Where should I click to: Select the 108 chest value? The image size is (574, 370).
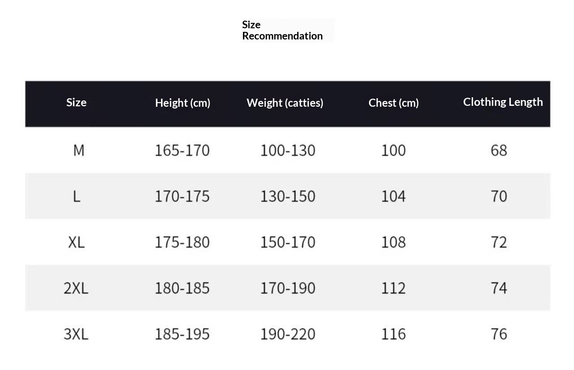coord(393,242)
